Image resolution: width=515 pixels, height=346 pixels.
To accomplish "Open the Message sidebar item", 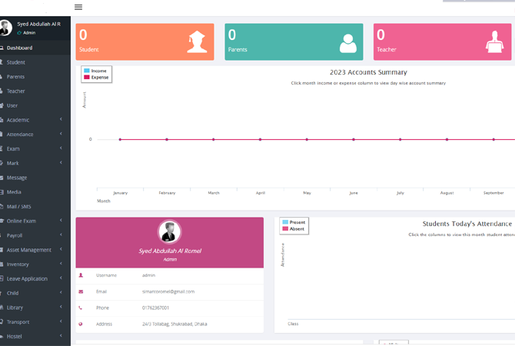I will point(17,178).
